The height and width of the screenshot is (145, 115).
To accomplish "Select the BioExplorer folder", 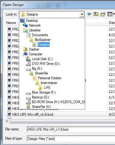I will (43, 40).
